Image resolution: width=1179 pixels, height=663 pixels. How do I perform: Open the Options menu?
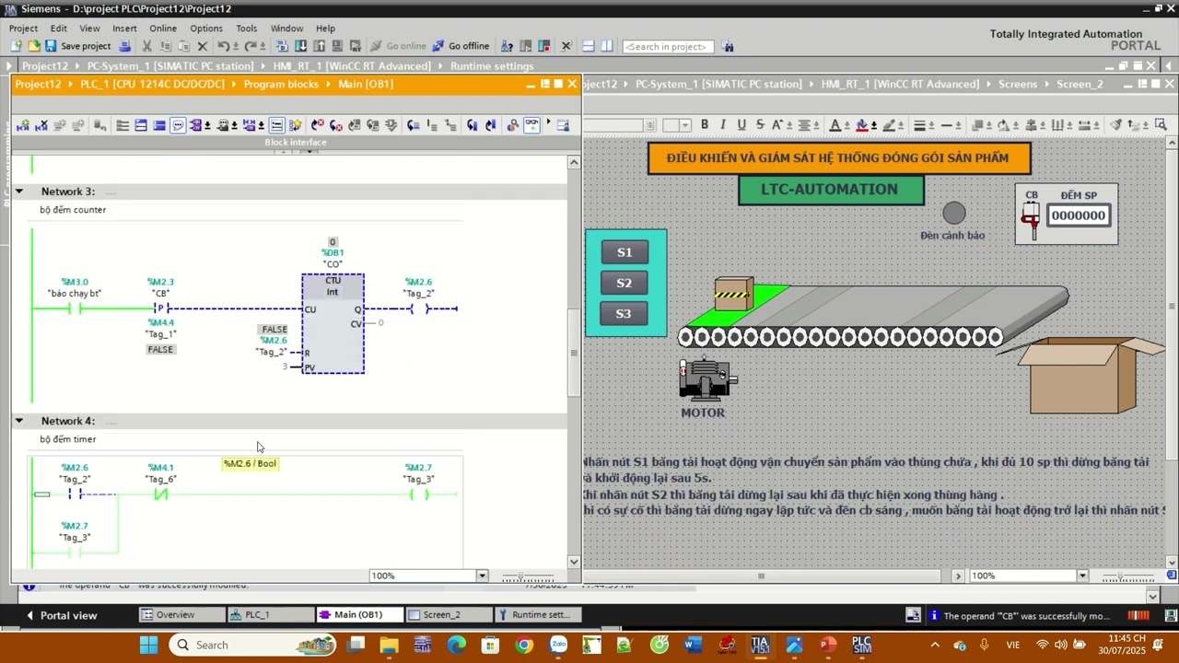pos(206,29)
